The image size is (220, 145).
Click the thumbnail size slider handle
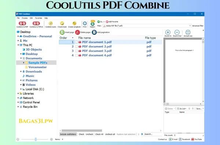pos(36,139)
